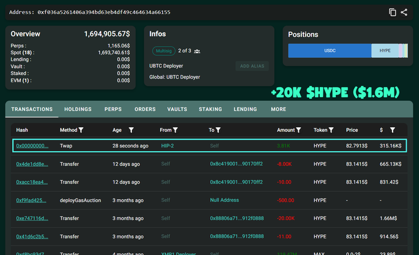
Task: Click the 914.56$ value cell
Action: click(x=389, y=237)
